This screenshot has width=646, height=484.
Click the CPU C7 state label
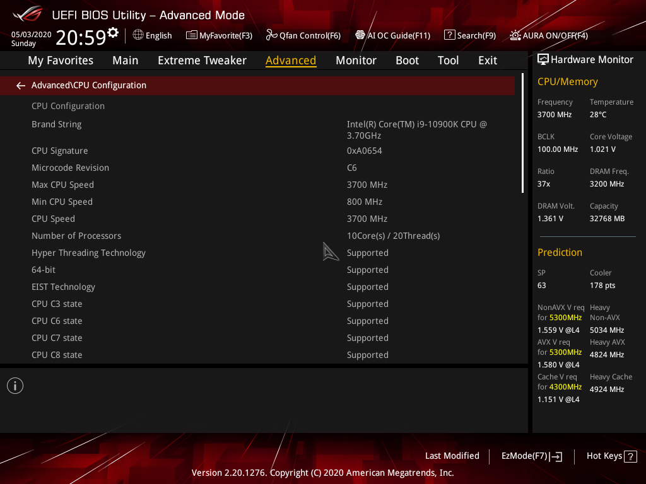57,338
